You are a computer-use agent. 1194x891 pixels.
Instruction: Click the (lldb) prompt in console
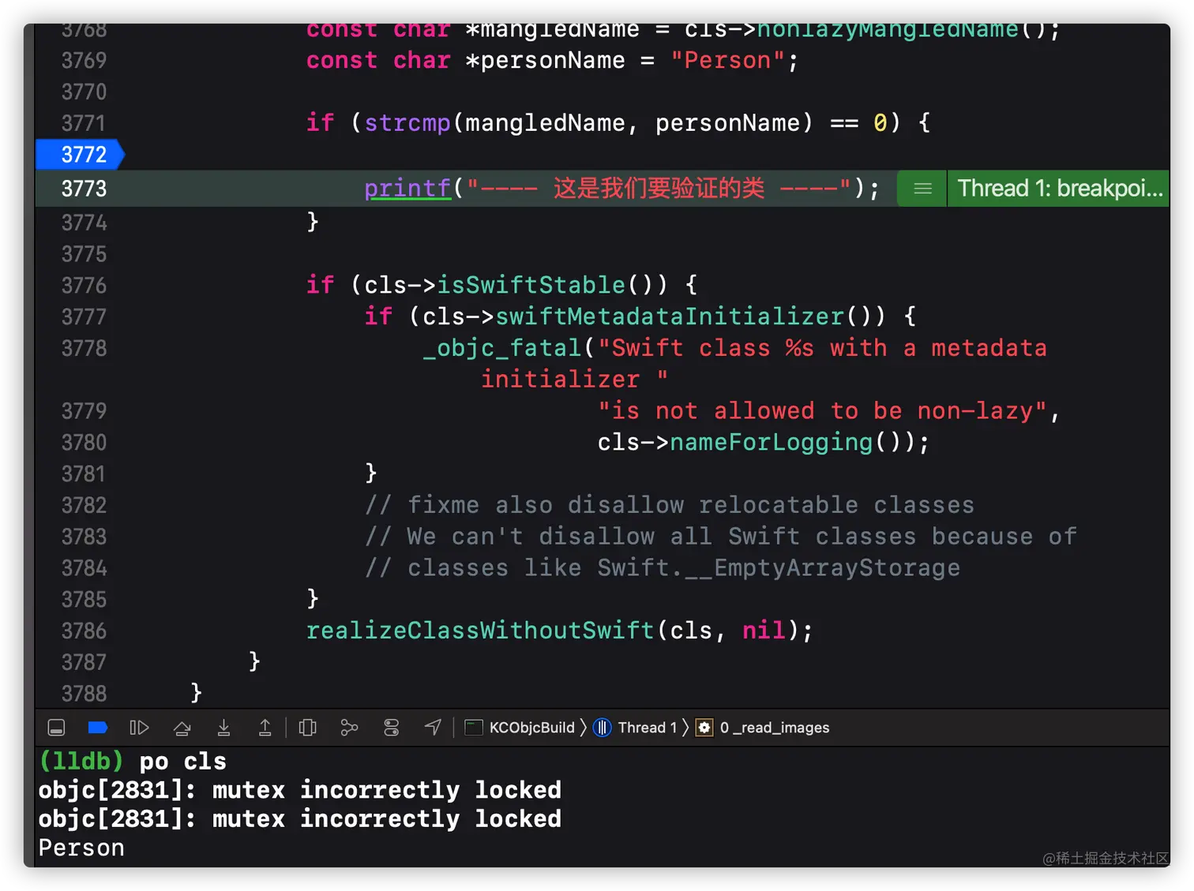(81, 762)
